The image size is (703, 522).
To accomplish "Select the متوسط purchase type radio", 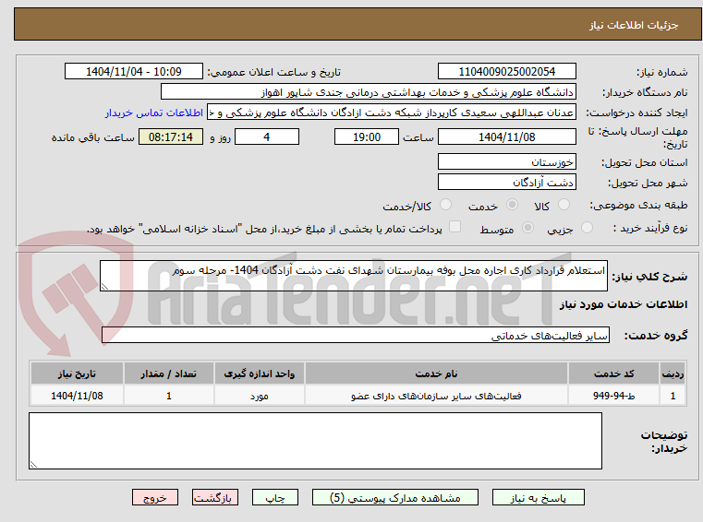I will point(527,228).
